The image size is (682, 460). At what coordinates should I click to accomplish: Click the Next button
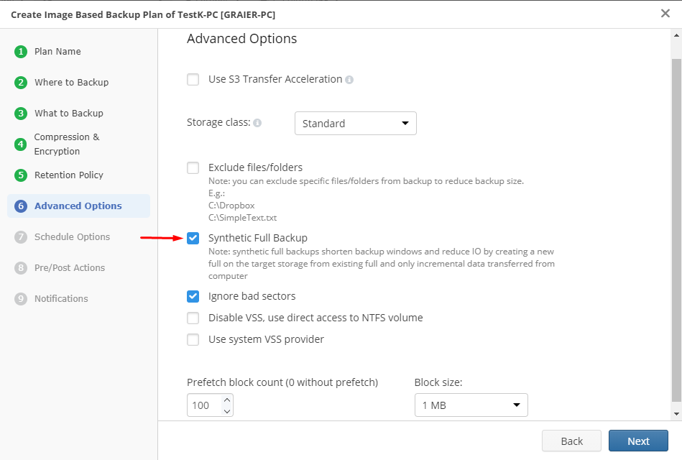coord(638,441)
